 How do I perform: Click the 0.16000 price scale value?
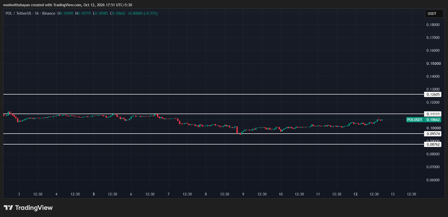click(x=433, y=50)
